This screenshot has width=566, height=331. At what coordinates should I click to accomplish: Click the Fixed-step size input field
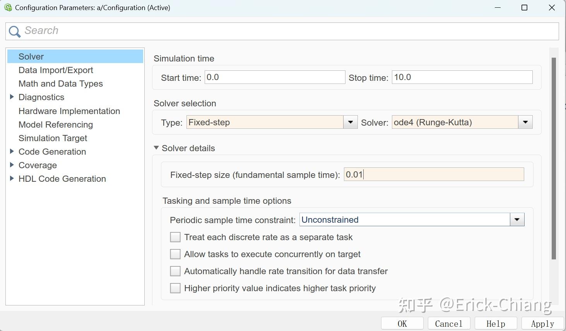(x=434, y=174)
